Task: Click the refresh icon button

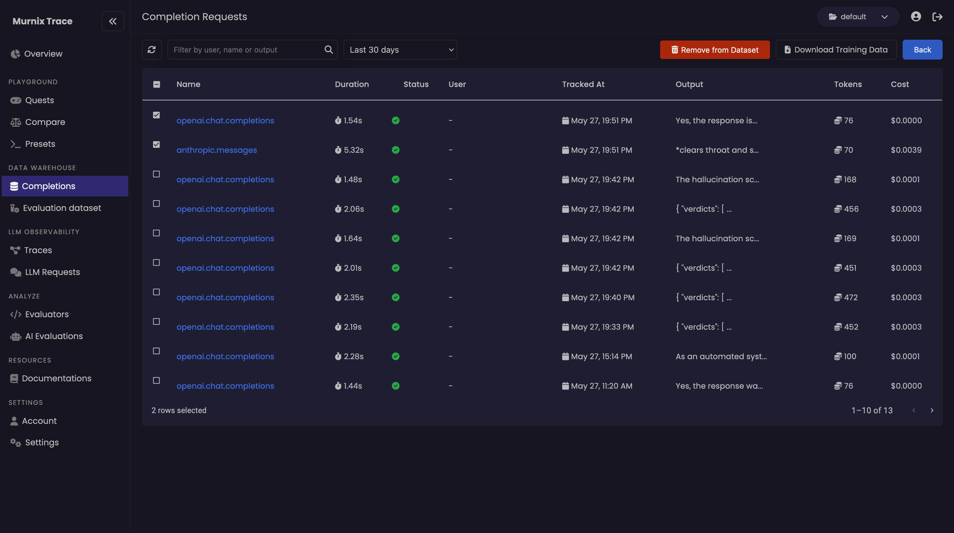Action: (151, 50)
